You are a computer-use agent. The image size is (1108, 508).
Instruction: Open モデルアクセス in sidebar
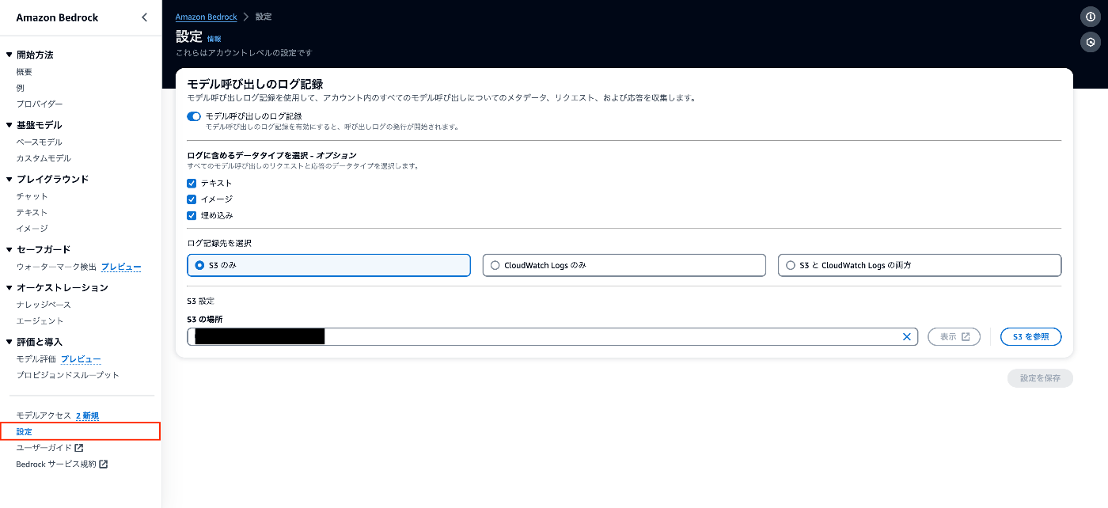44,415
